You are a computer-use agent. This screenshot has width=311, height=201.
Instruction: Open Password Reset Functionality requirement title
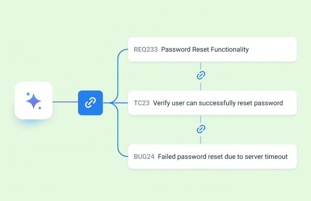pyautogui.click(x=205, y=49)
